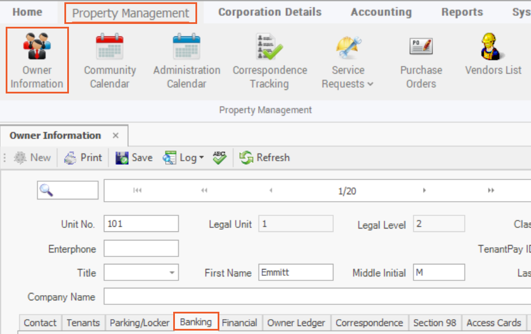Jump to the first owner record
The width and height of the screenshot is (531, 334).
(x=137, y=191)
